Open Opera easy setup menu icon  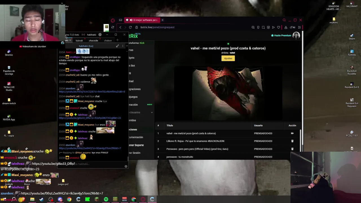[299, 27]
